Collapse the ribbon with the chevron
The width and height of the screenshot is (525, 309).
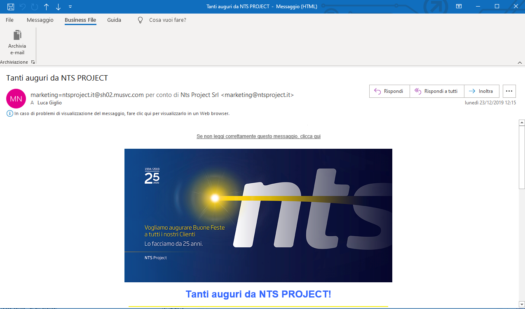pos(520,62)
